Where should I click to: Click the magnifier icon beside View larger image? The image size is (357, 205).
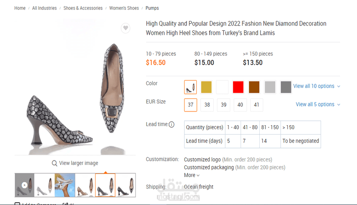coord(54,163)
